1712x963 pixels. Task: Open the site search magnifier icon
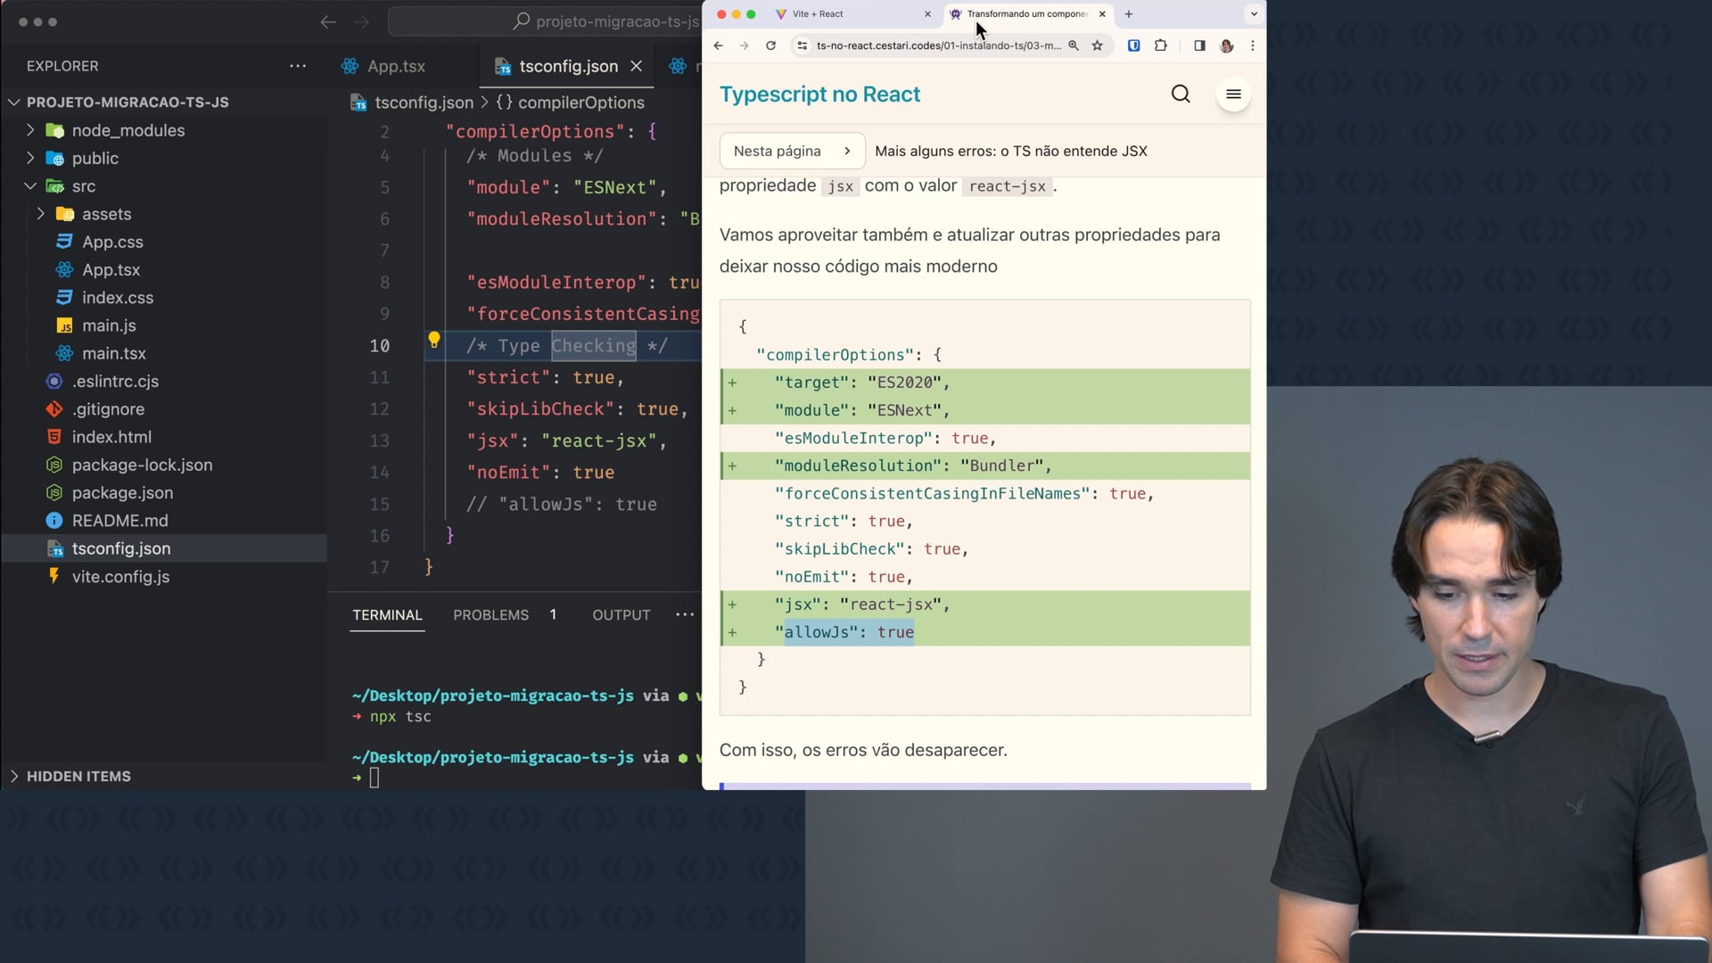1181,95
